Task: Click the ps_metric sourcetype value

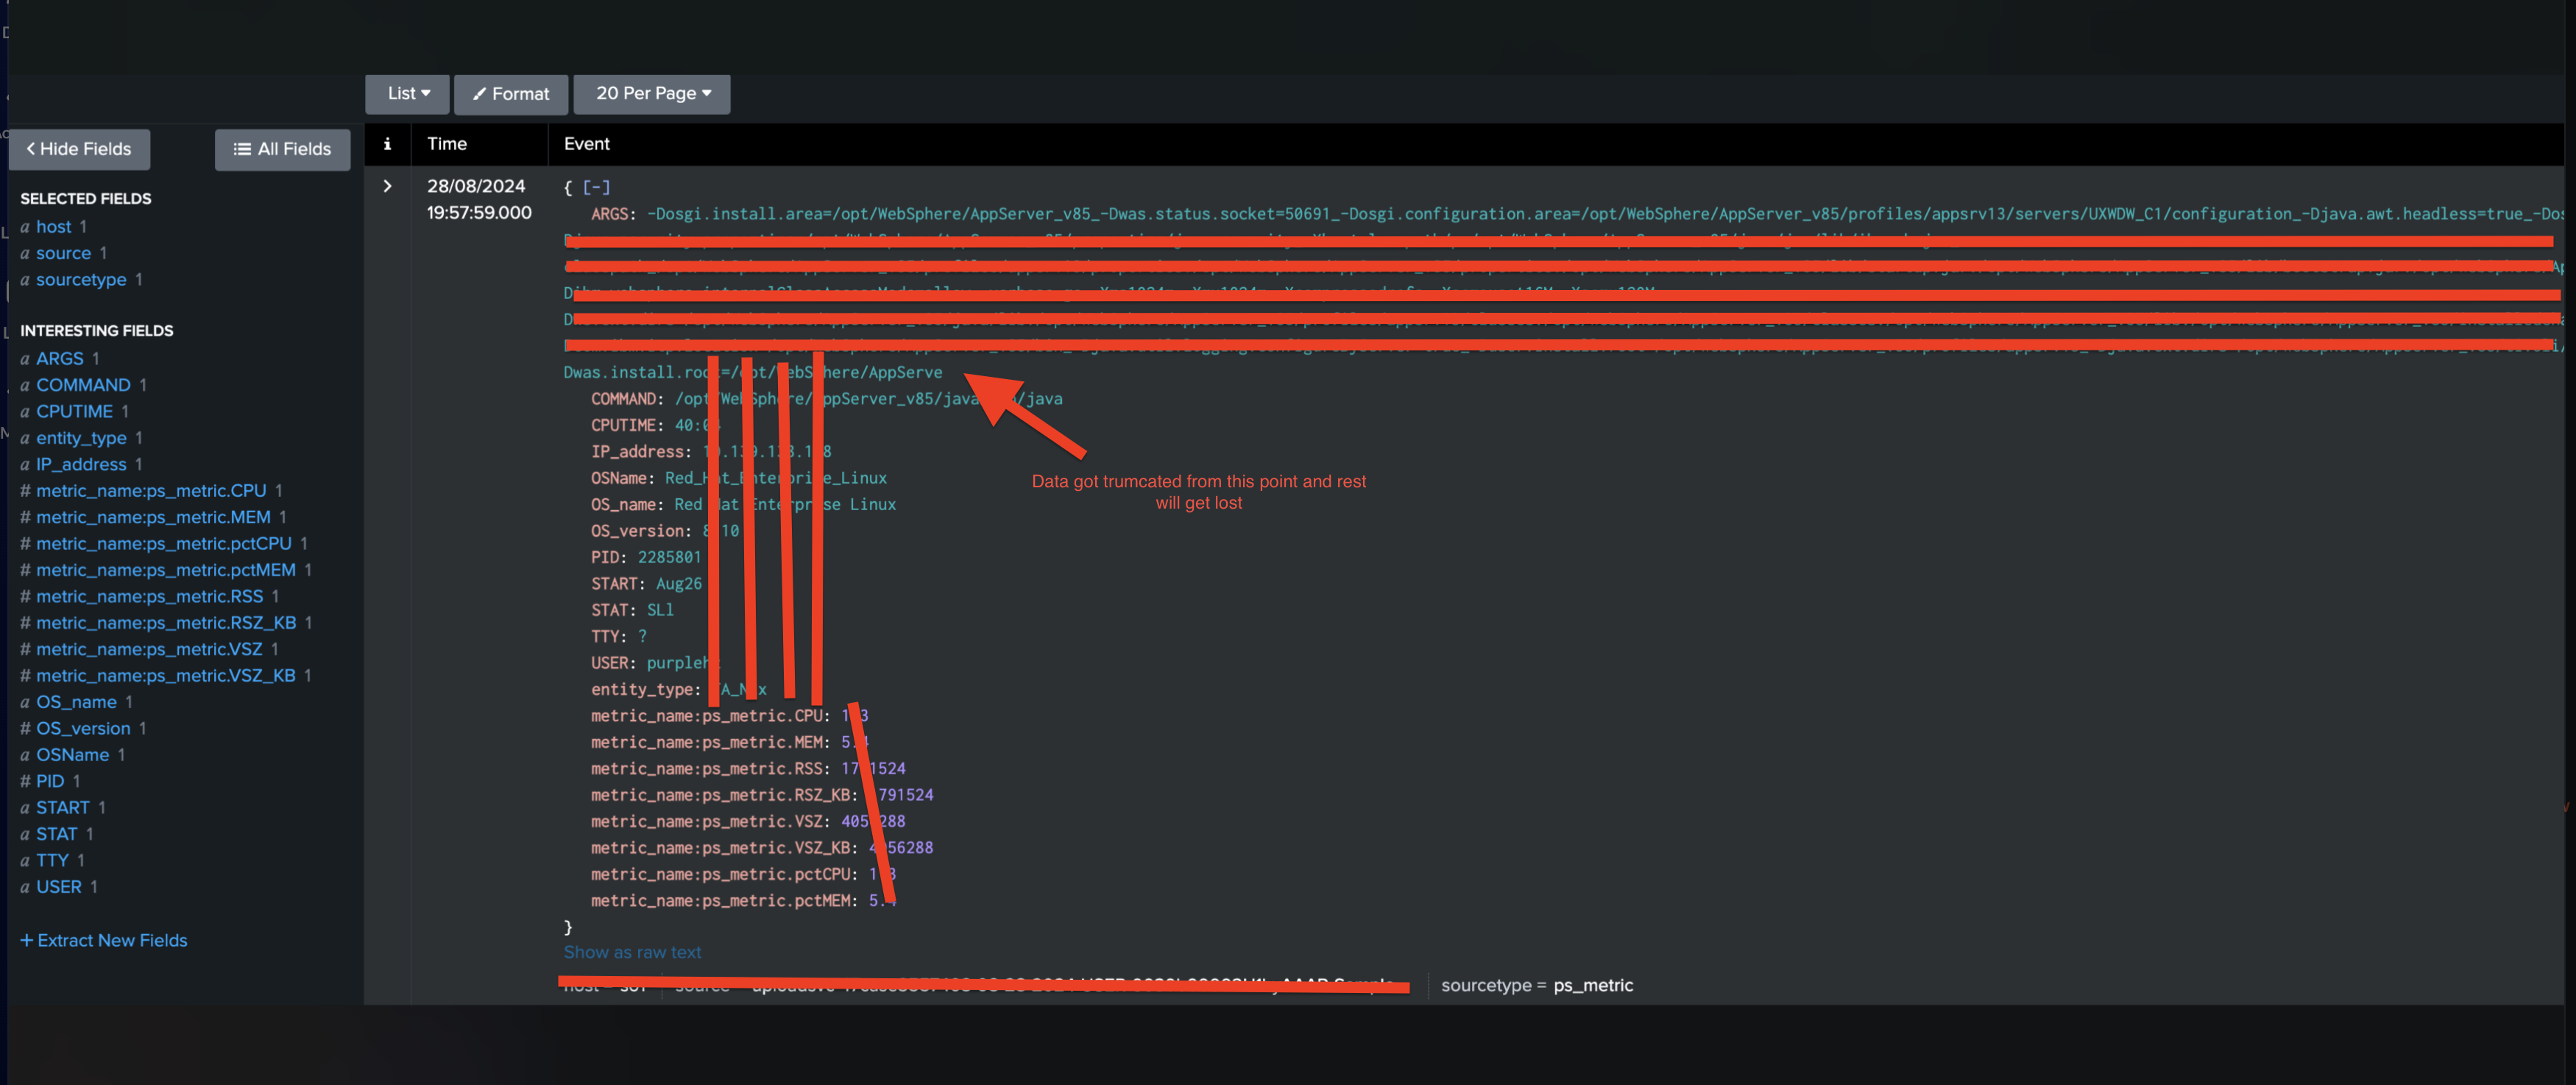Action: (x=1592, y=985)
